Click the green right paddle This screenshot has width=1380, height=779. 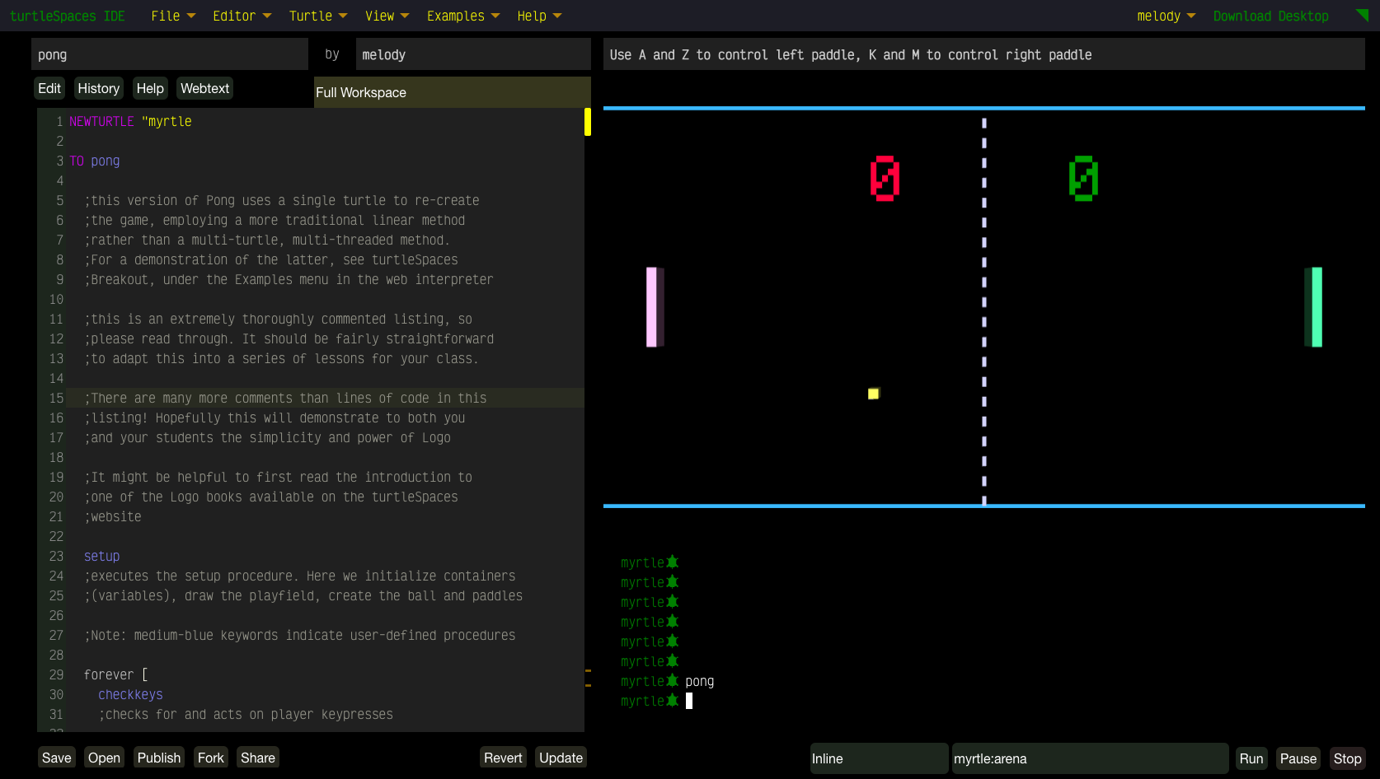1316,307
